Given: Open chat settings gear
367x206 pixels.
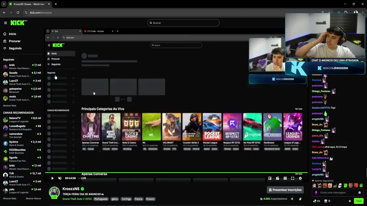Looking at the screenshot, I should (350, 201).
